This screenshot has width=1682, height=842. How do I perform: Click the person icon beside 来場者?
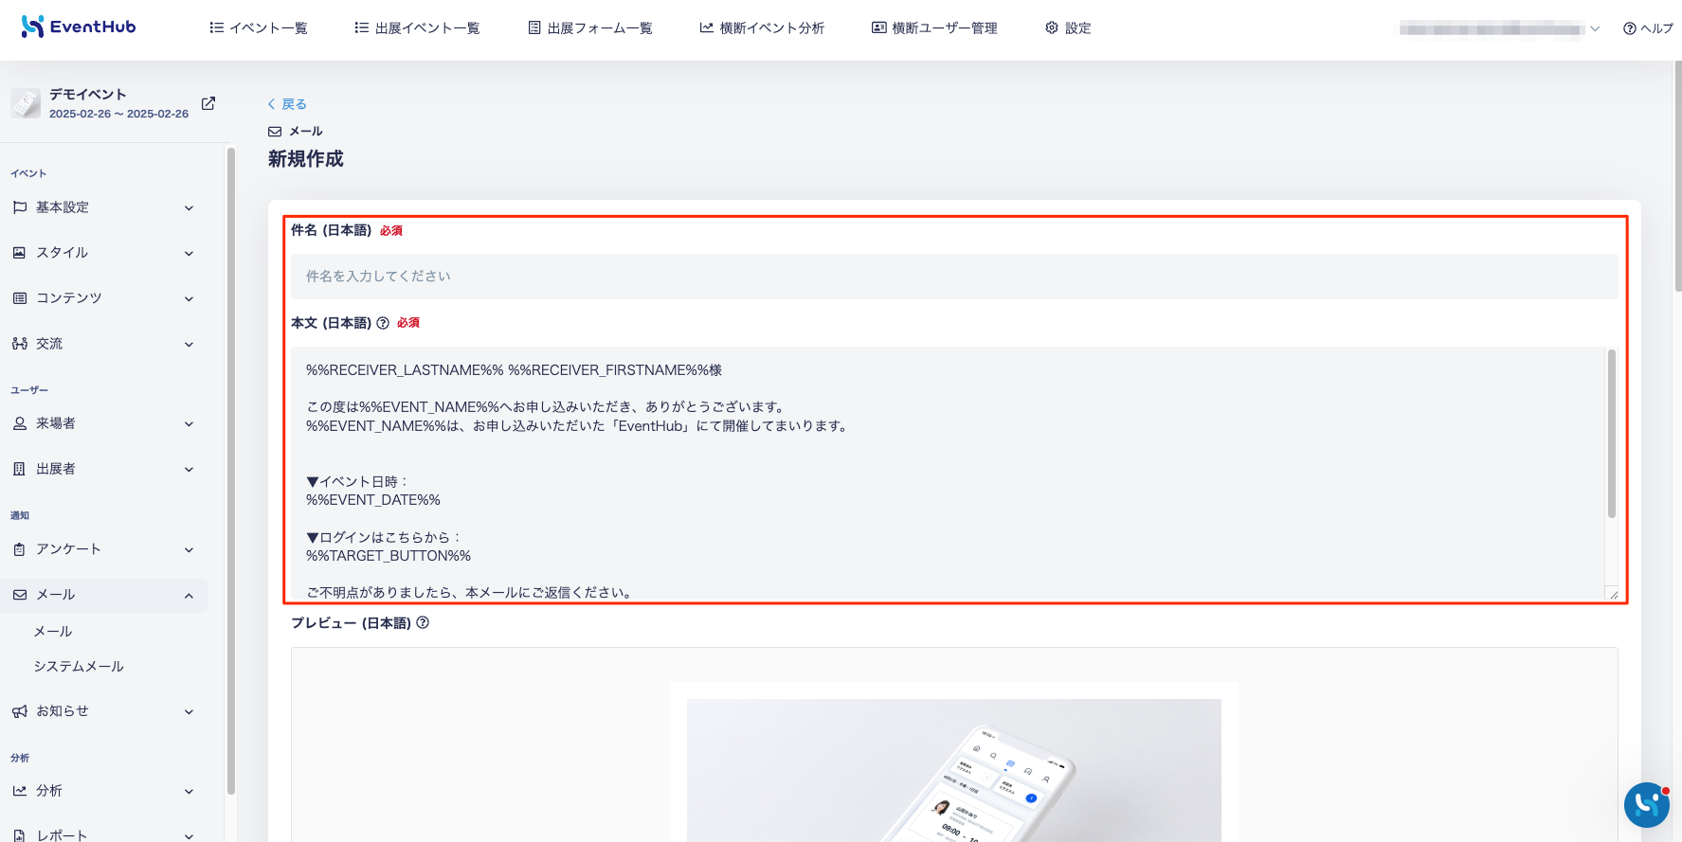click(x=20, y=423)
